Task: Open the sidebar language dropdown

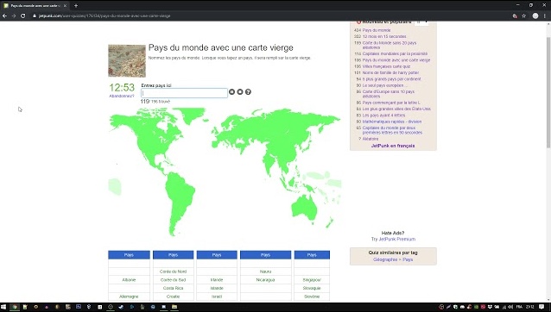Action: click(421, 22)
